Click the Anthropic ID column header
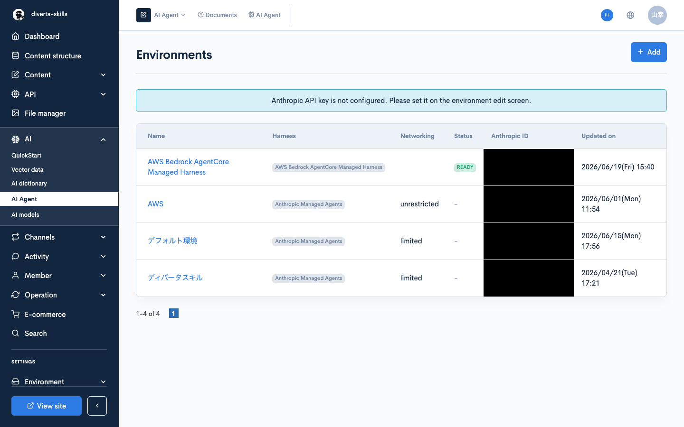Image resolution: width=684 pixels, height=427 pixels. tap(510, 136)
